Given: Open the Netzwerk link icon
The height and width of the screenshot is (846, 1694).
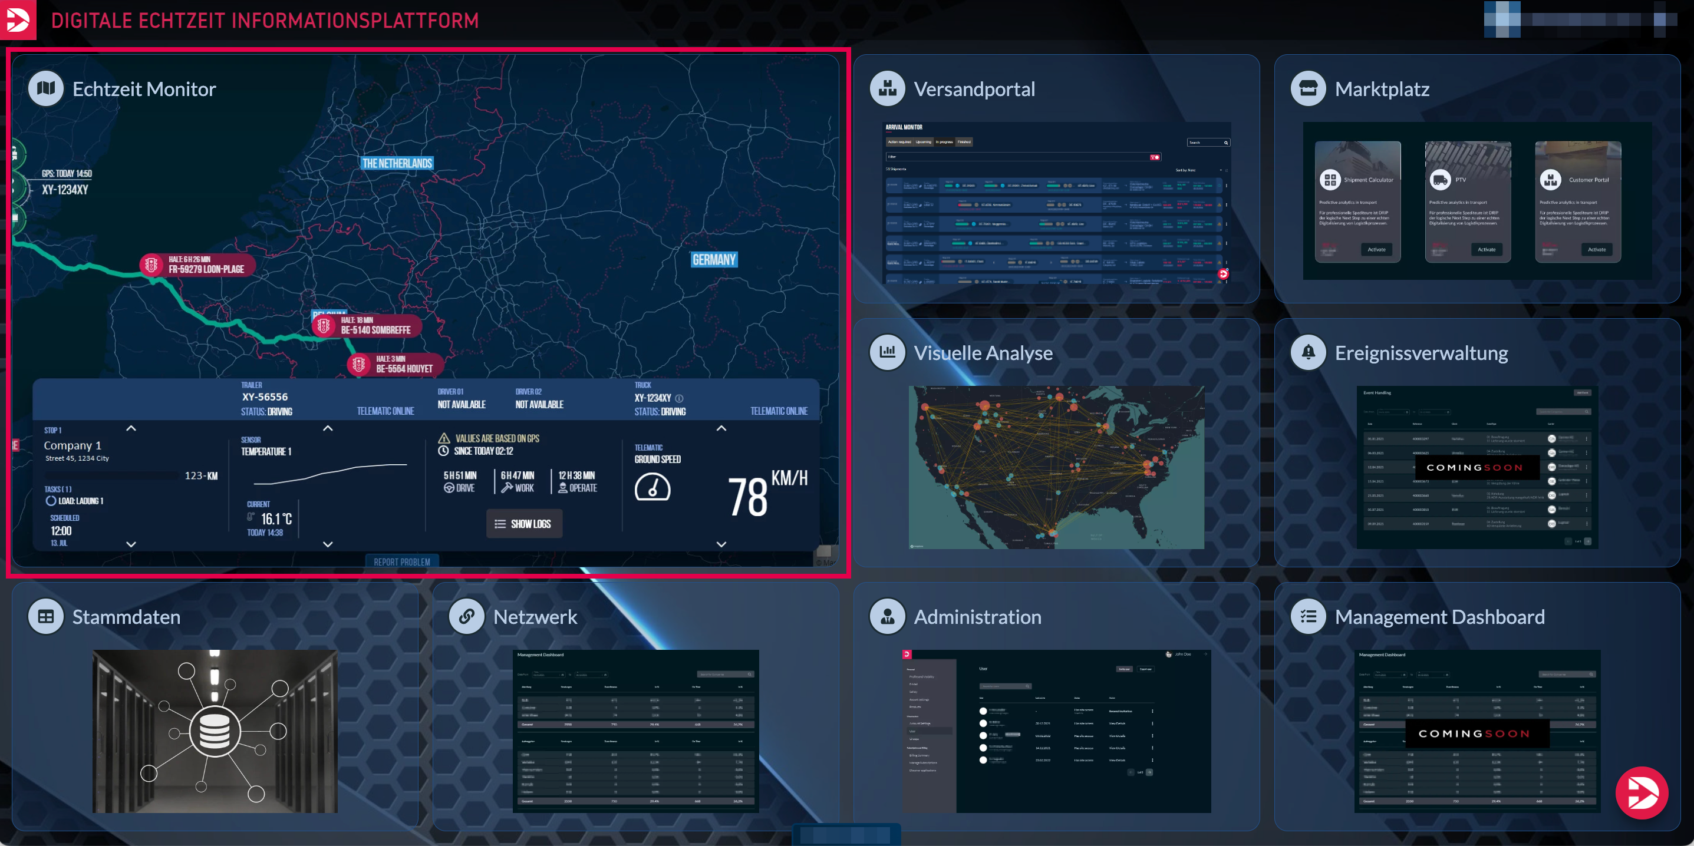Looking at the screenshot, I should coord(466,616).
